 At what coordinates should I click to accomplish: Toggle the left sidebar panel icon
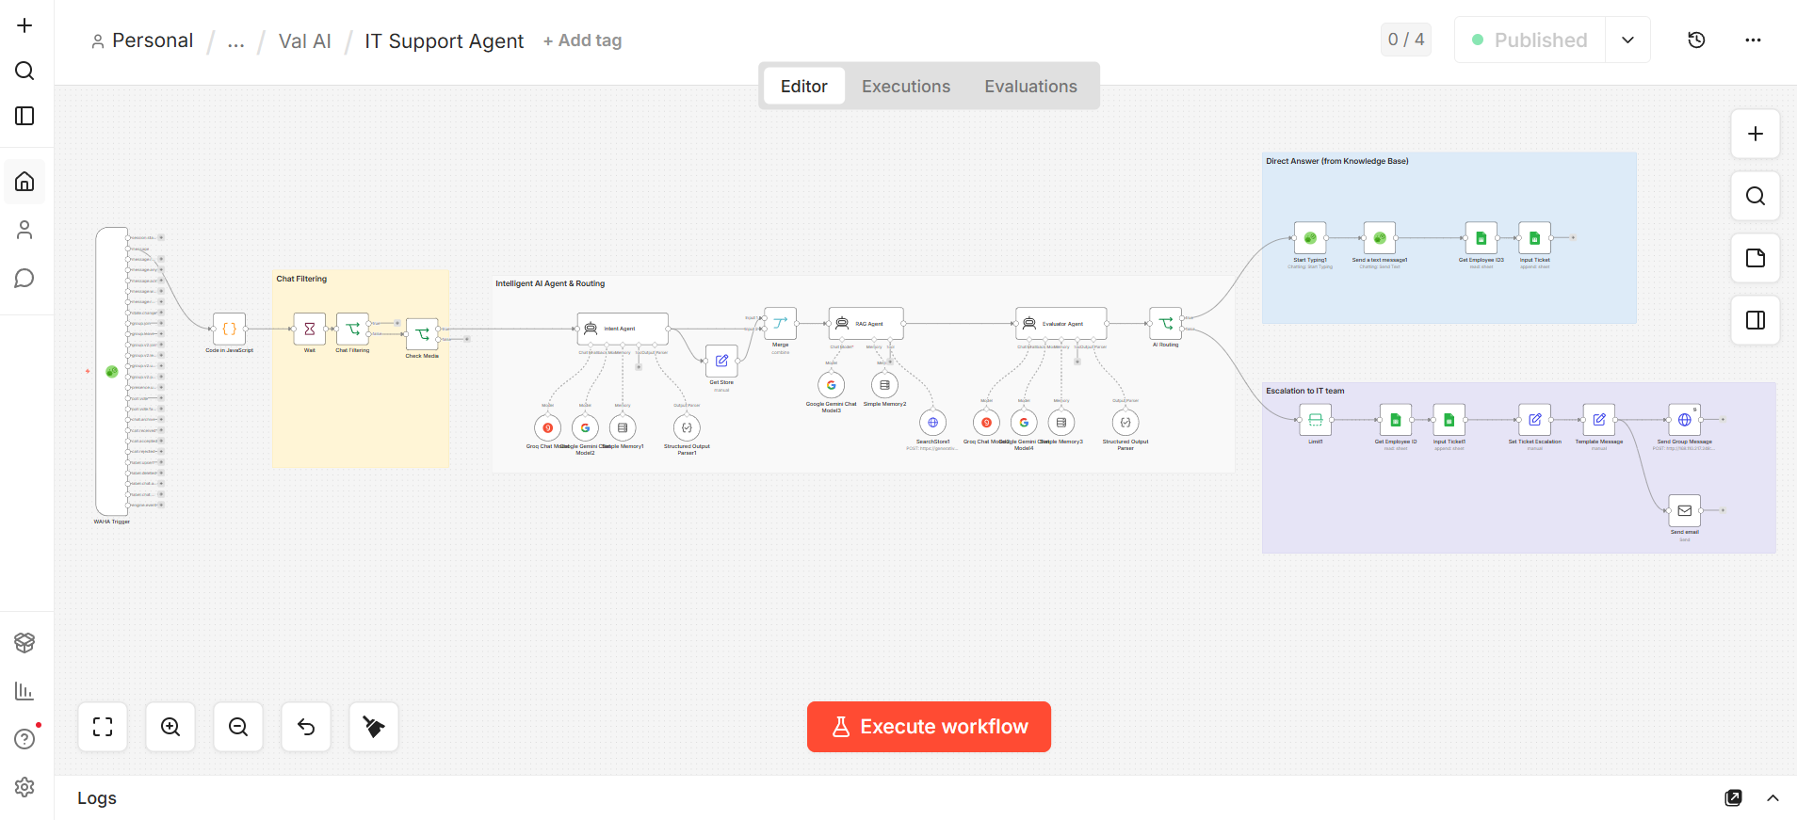tap(24, 116)
